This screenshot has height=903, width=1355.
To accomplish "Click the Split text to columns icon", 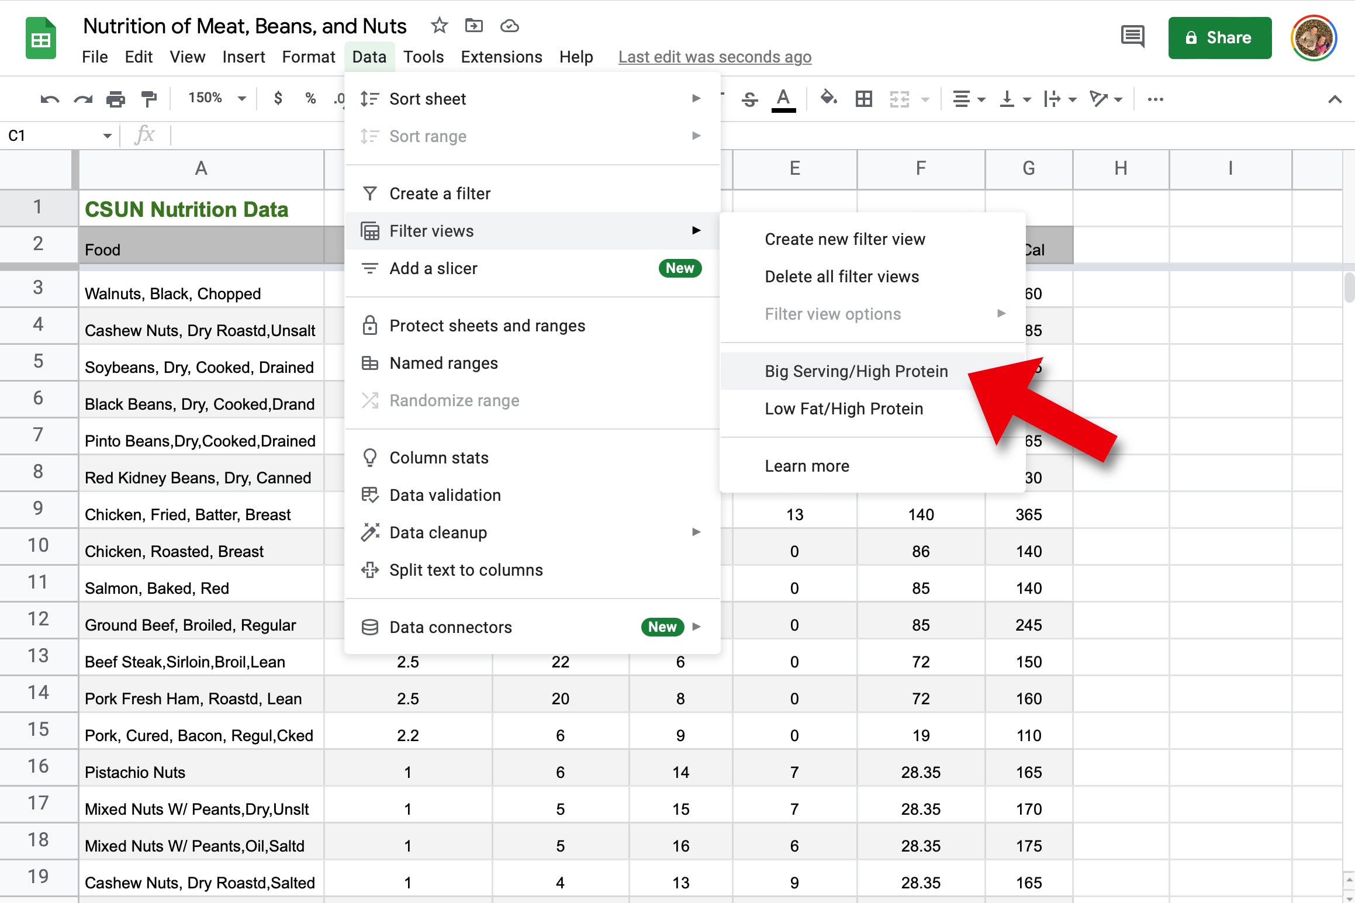I will tap(369, 569).
